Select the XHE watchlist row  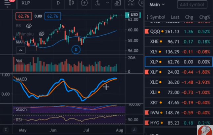(x=179, y=41)
